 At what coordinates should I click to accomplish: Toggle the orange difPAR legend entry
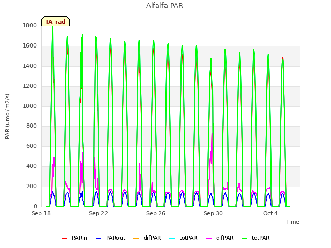(147, 238)
